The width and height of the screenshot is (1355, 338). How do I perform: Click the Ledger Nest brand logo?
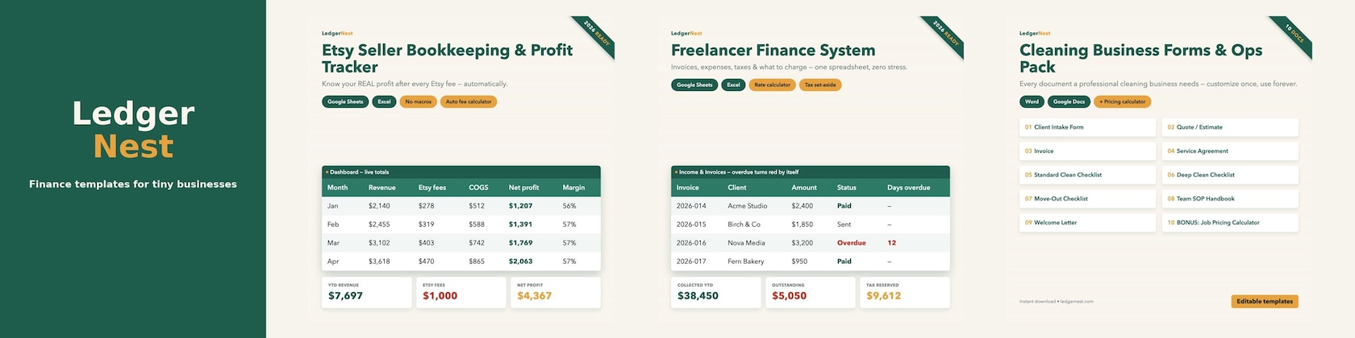[x=133, y=130]
